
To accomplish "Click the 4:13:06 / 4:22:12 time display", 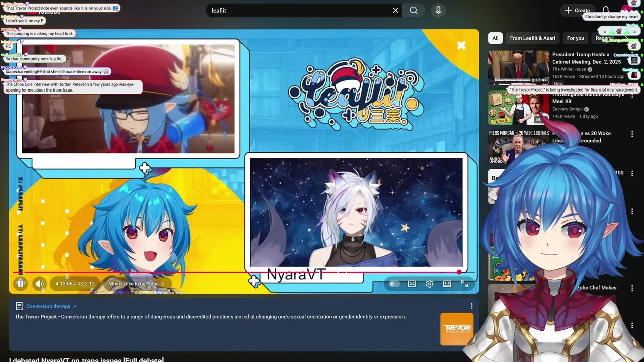I will click(75, 284).
